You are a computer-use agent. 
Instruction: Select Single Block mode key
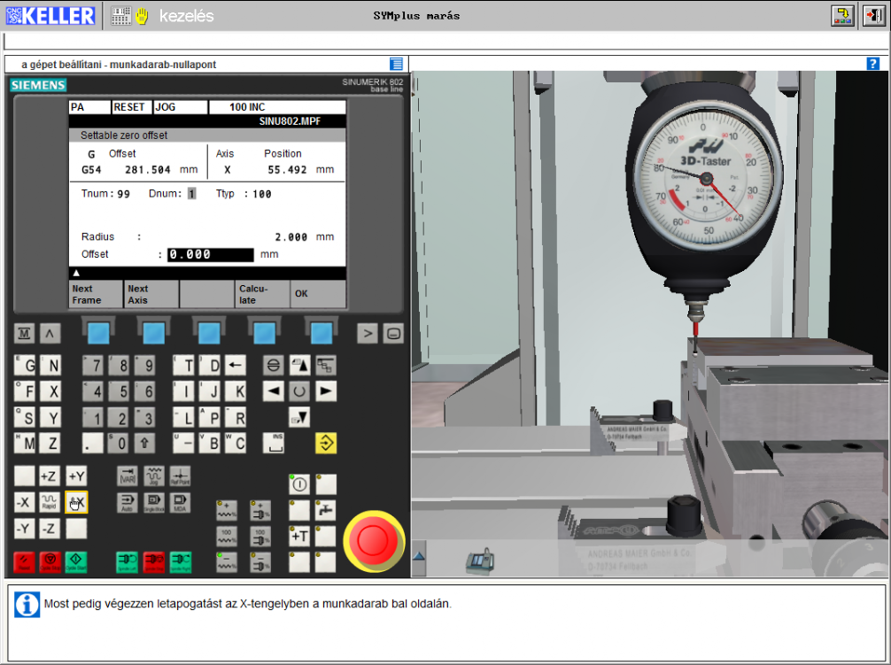(154, 502)
